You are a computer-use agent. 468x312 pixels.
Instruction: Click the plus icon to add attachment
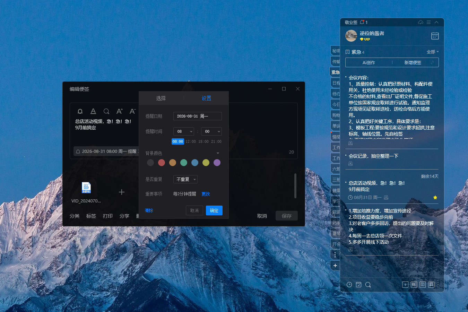[x=122, y=192]
